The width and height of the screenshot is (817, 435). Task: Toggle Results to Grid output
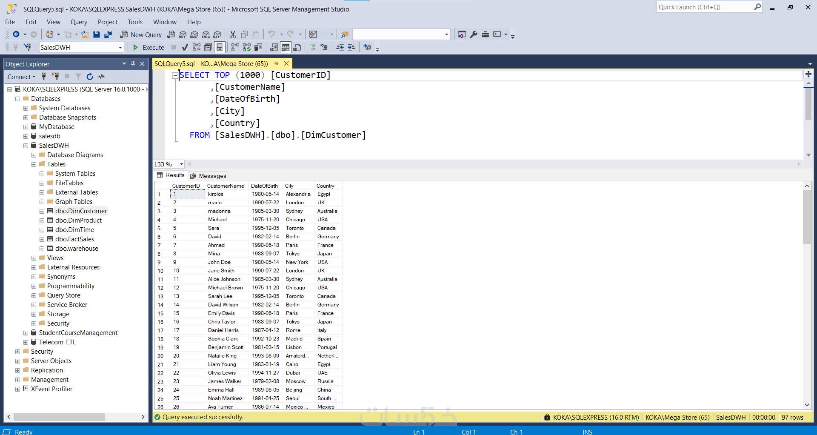(x=286, y=47)
